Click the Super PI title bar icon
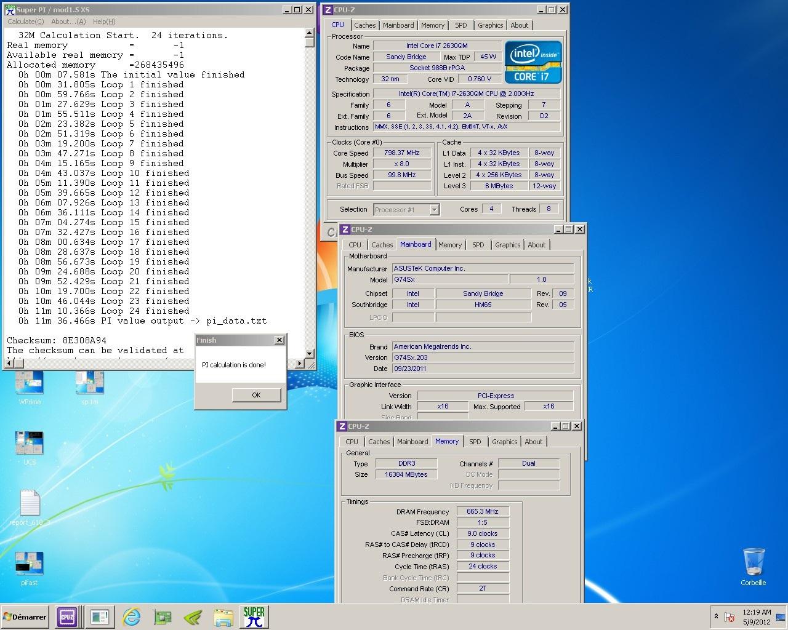The image size is (788, 630). tap(10, 10)
